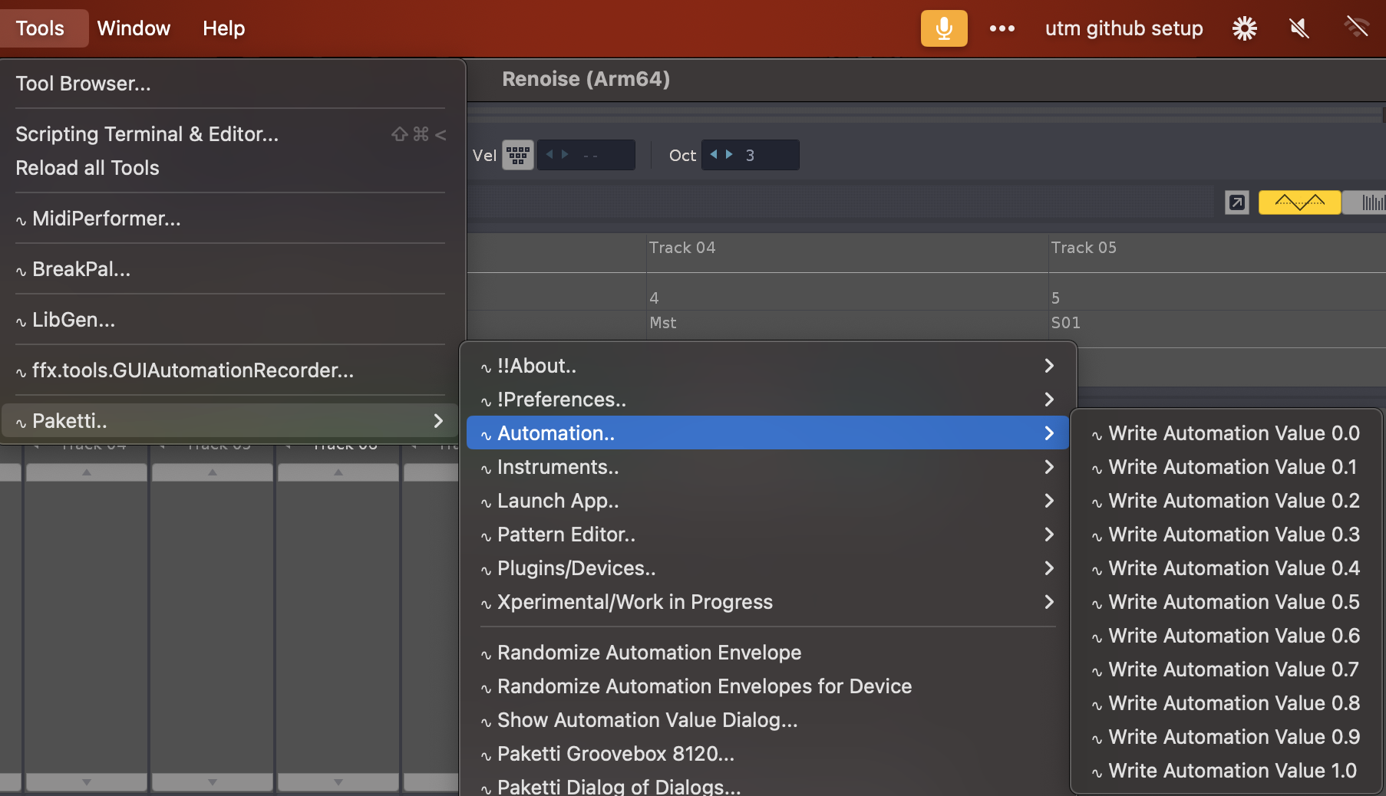Click the Wi-Fi disabled icon
This screenshot has height=796, width=1386.
point(1356,28)
